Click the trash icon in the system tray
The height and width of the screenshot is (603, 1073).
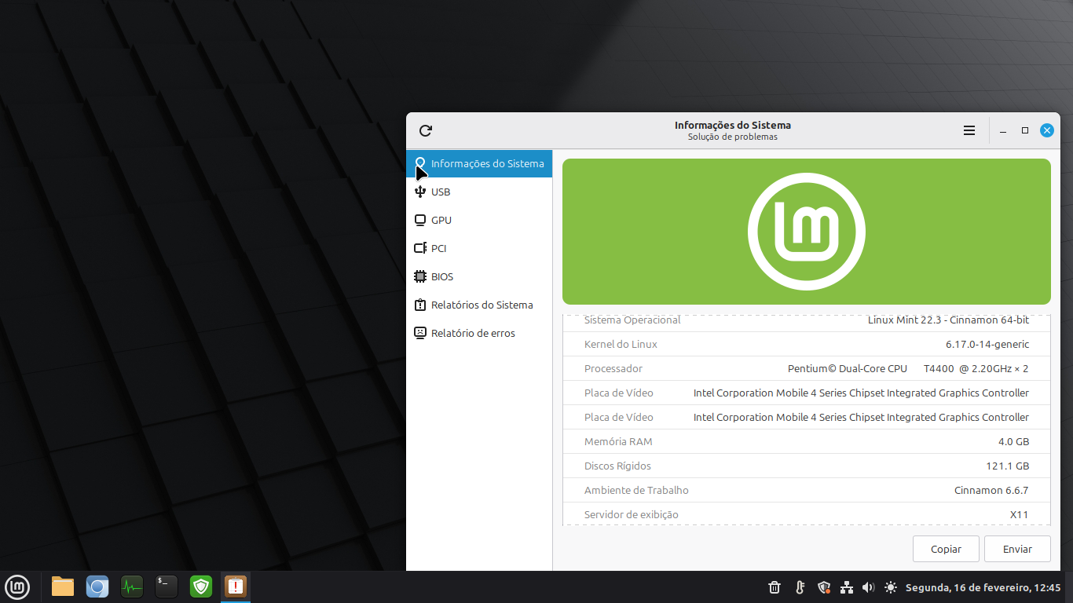(774, 587)
